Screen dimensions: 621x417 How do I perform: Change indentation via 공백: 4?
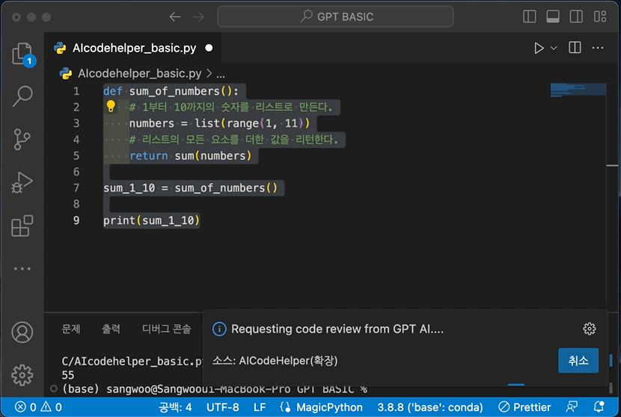(175, 407)
